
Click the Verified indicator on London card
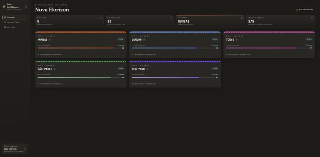pos(215,45)
